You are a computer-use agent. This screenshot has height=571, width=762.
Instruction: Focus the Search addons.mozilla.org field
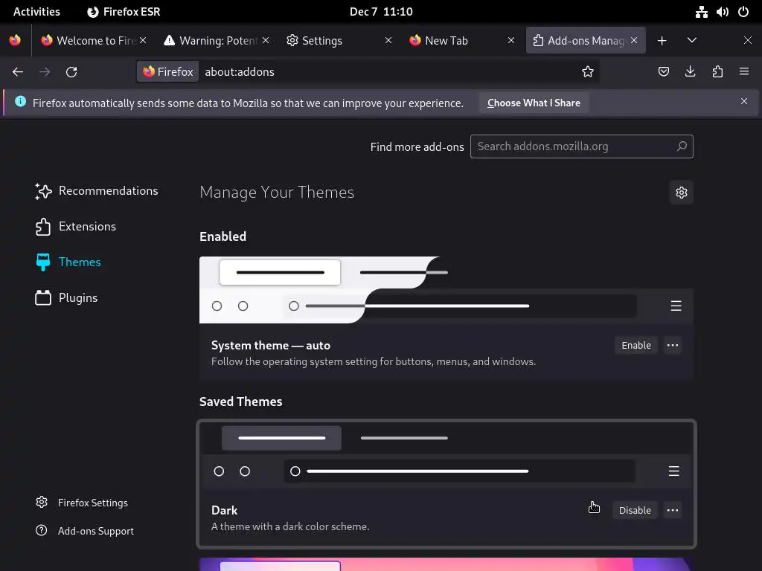[x=581, y=146]
